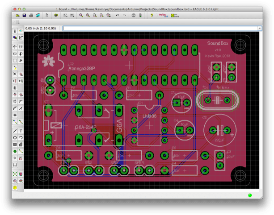Image resolution: width=274 pixels, height=215 pixels.
Task: Undo the last action
Action: pyautogui.click(x=118, y=16)
